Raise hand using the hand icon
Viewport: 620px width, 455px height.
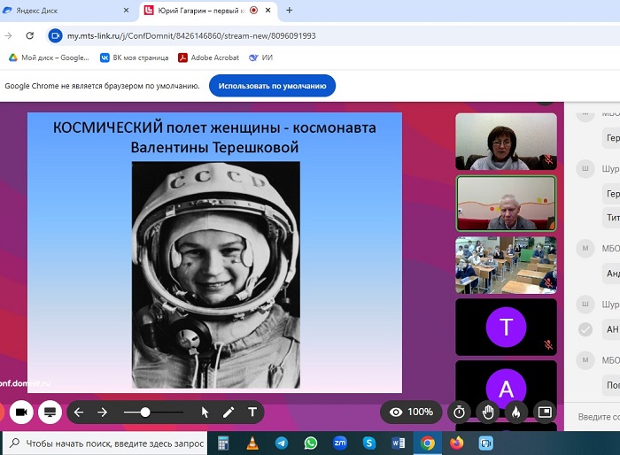[x=487, y=412]
